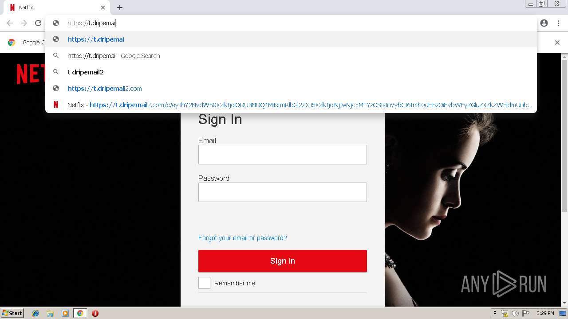
Task: Click the red Opera-like taskbar icon
Action: pyautogui.click(x=95, y=313)
